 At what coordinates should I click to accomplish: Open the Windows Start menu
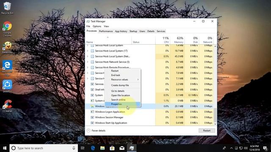click(5, 148)
